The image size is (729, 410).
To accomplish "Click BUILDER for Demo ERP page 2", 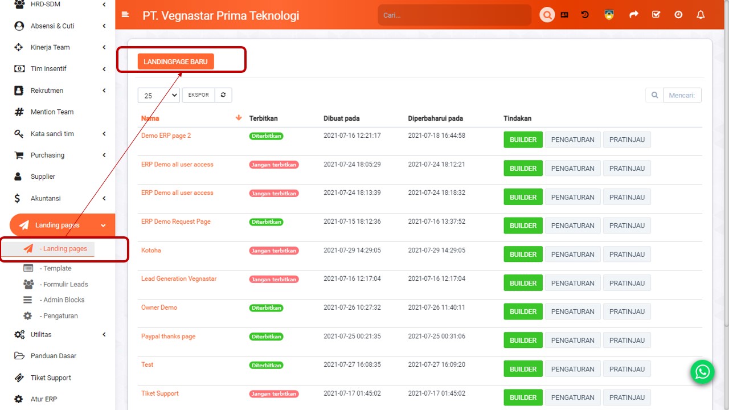I will click(523, 140).
